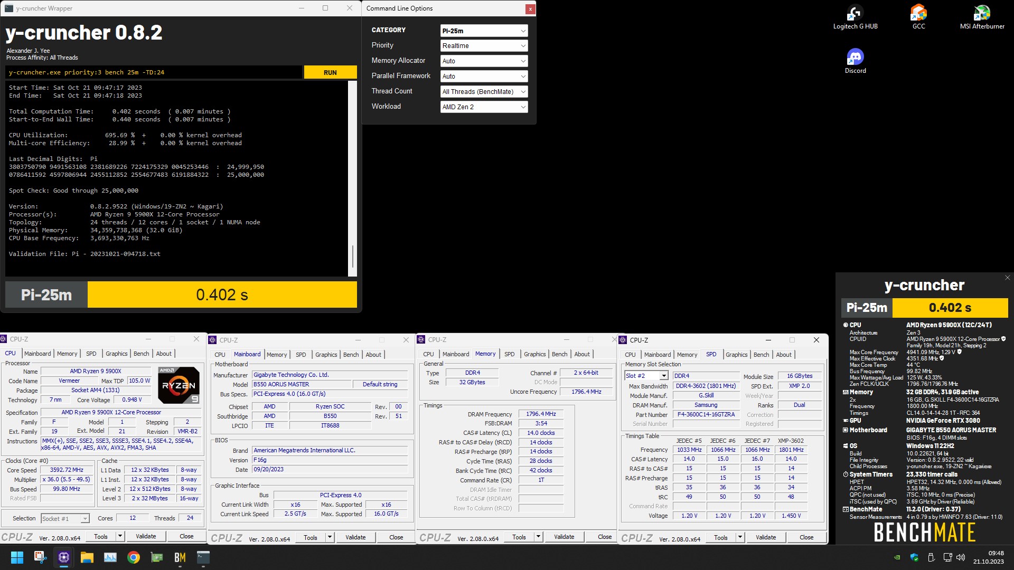Click the CPU-Z title icon of the leftmost window
1014x570 pixels.
tap(4, 339)
